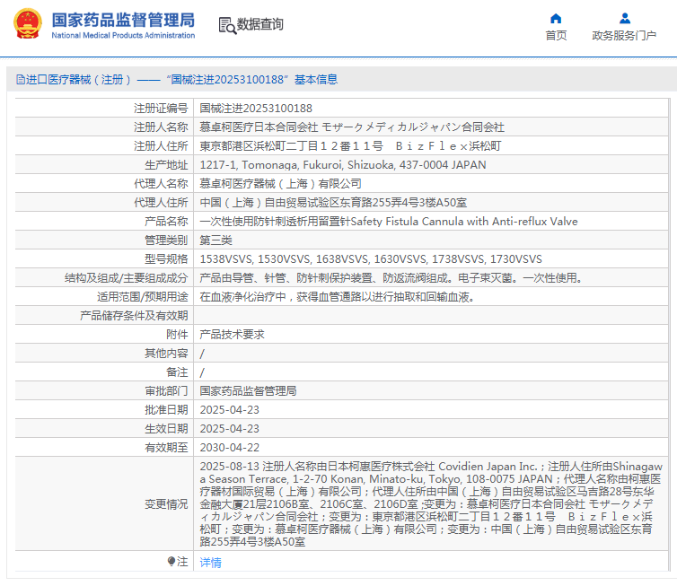Open 政务服务门户 portal label

tap(624, 36)
